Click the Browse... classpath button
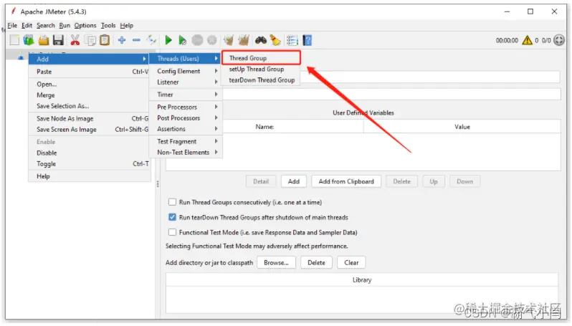The width and height of the screenshot is (572, 326). pos(276,262)
